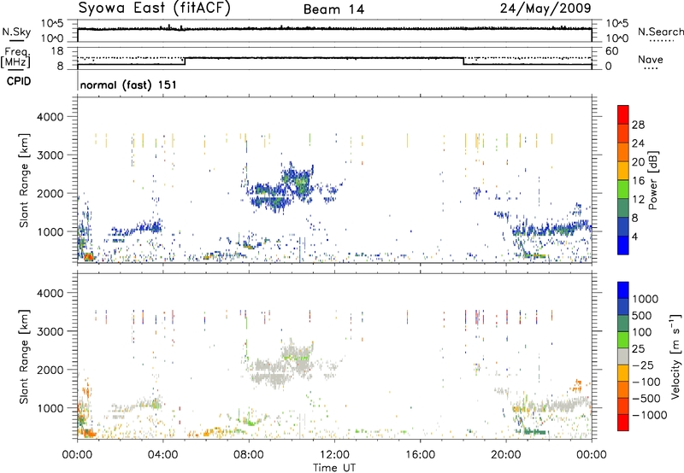Click the '18' tick left of the Freq. panel
This screenshot has height=473, width=684.
(57, 51)
